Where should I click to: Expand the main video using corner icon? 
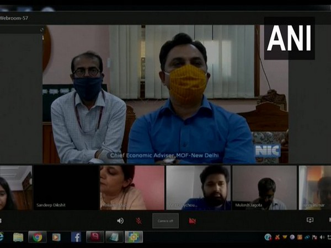pyautogui.click(x=41, y=30)
